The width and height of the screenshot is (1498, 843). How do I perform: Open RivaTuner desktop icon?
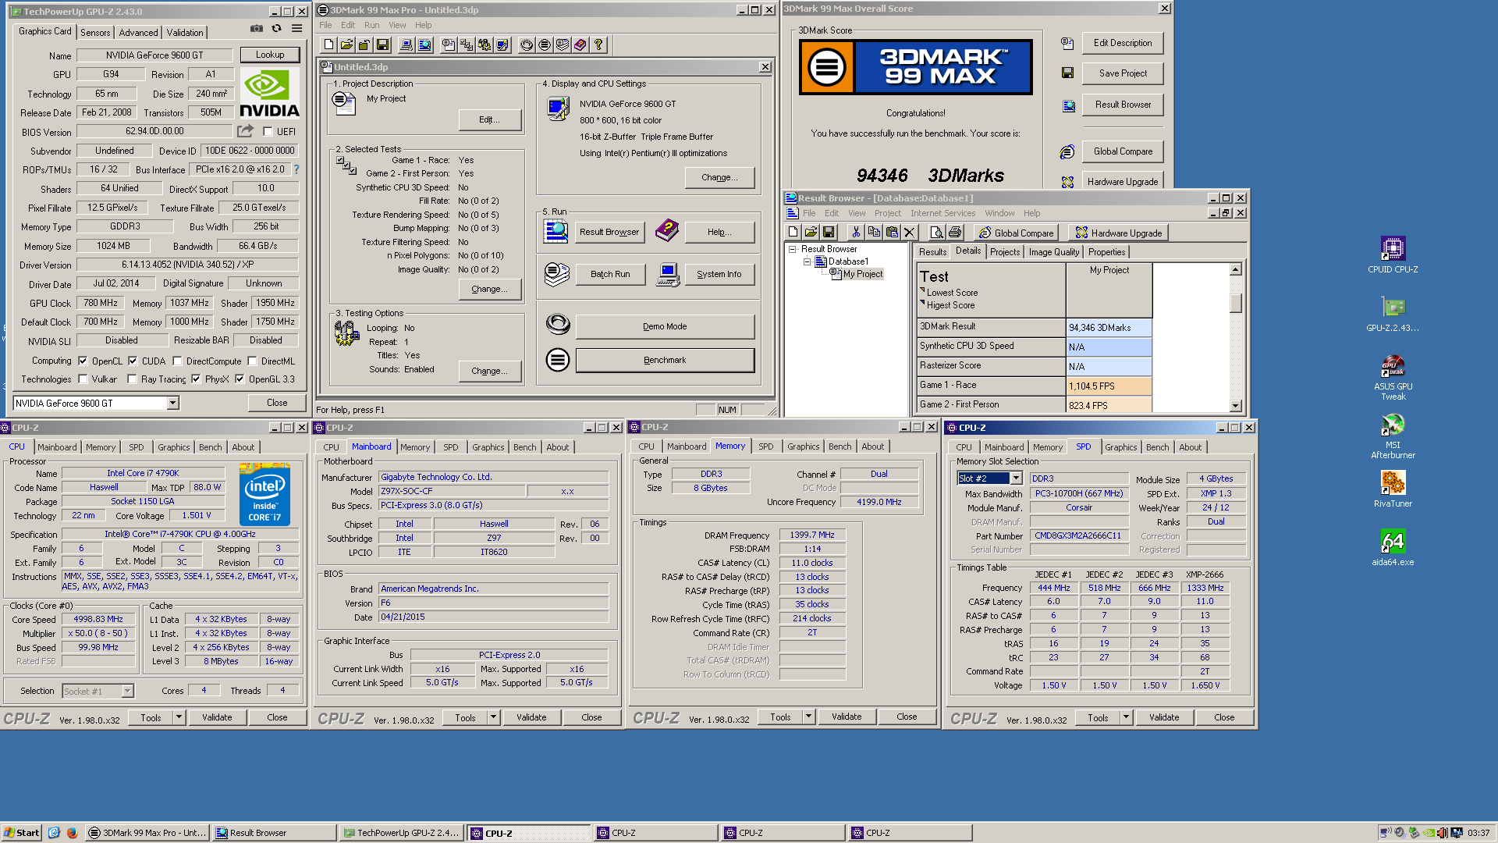(x=1393, y=489)
